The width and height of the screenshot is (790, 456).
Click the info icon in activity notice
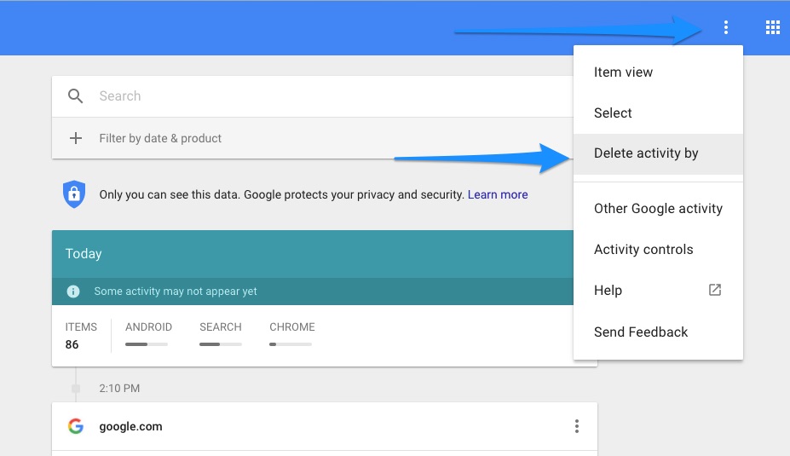click(73, 291)
